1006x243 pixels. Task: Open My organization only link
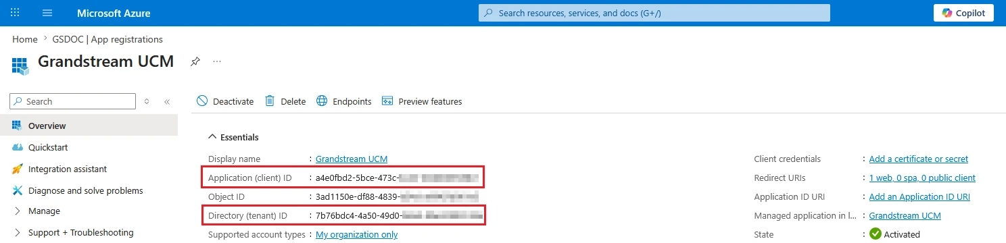pyautogui.click(x=356, y=235)
